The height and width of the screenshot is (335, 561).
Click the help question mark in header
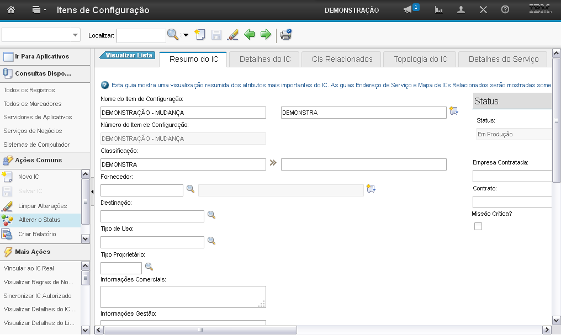(505, 10)
